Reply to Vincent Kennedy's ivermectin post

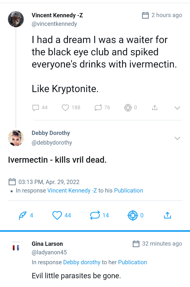click(36, 108)
